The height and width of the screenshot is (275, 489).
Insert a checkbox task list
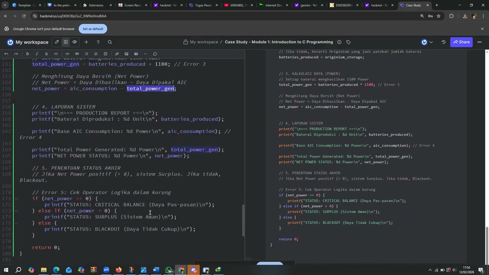pos(105,54)
